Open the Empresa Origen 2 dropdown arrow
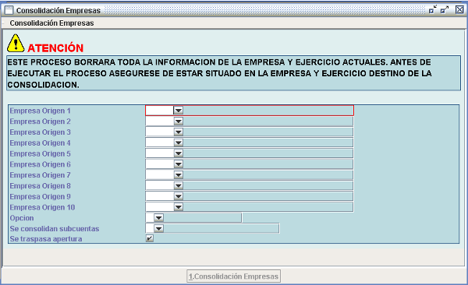The width and height of the screenshot is (468, 285). (x=178, y=121)
